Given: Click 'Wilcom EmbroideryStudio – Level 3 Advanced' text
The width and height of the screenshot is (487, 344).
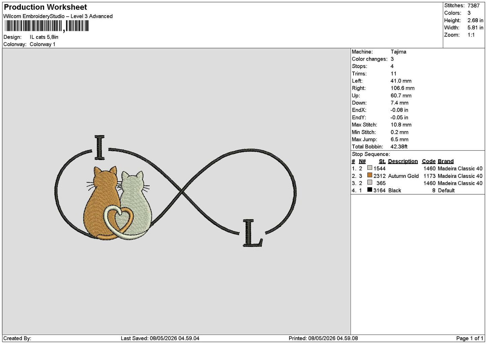Looking at the screenshot, I should pyautogui.click(x=58, y=16).
